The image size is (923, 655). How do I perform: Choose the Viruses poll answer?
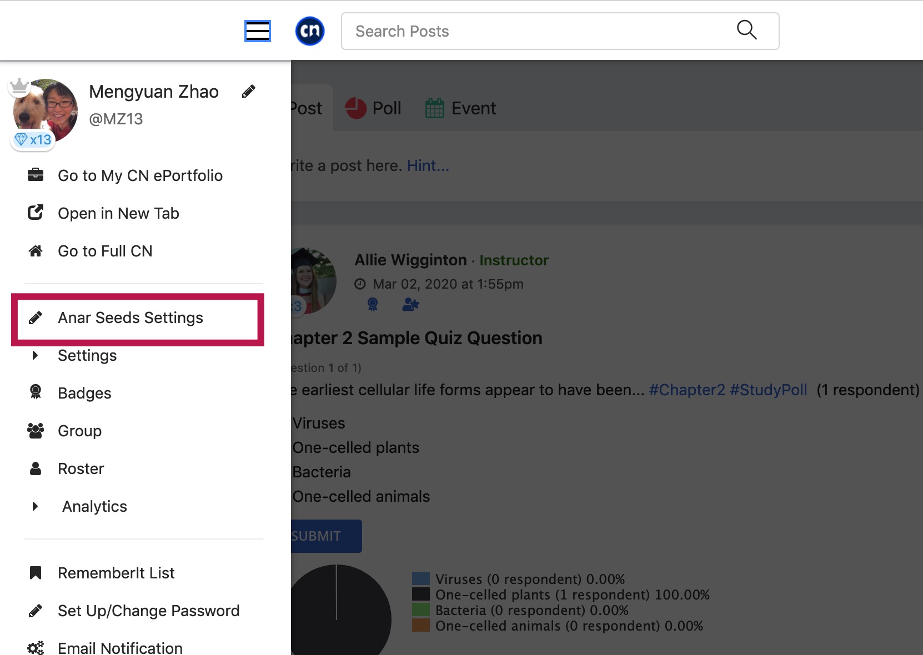(319, 423)
